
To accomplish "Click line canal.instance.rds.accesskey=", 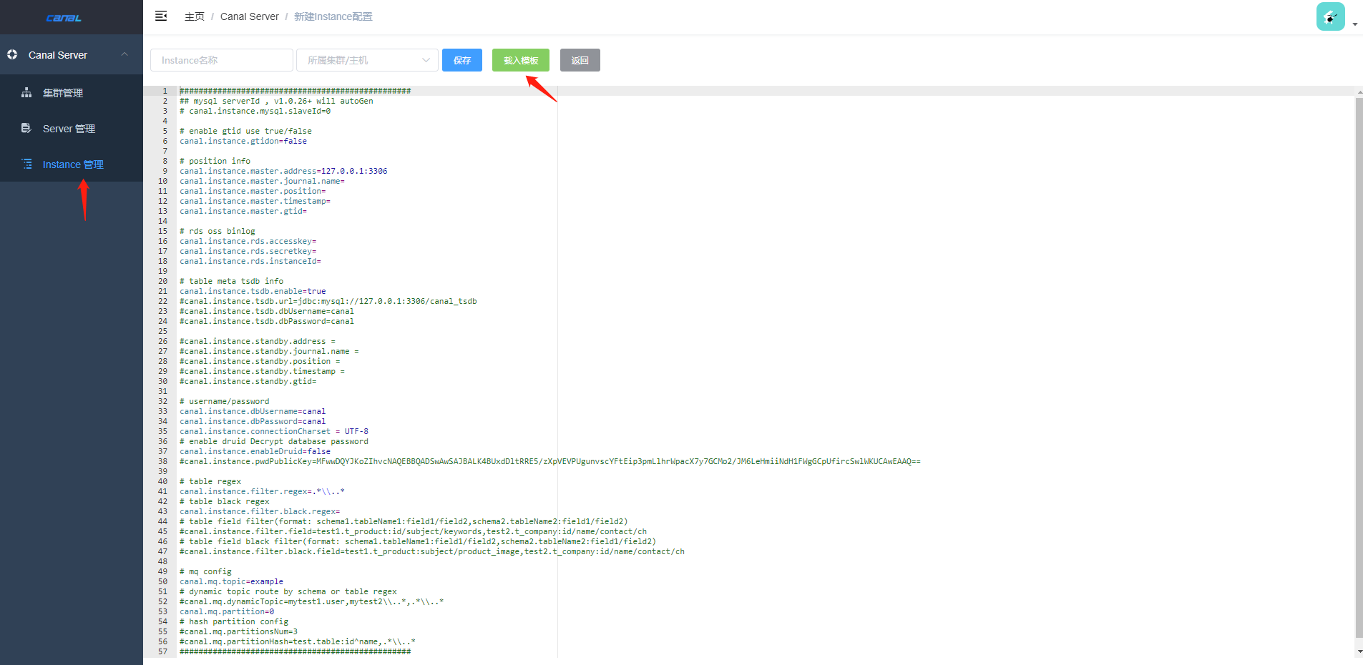I will tap(248, 241).
